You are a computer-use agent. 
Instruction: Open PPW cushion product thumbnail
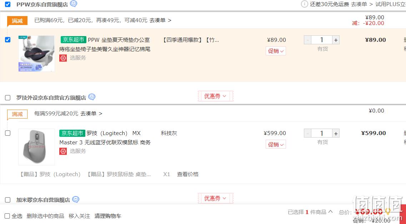[36, 54]
